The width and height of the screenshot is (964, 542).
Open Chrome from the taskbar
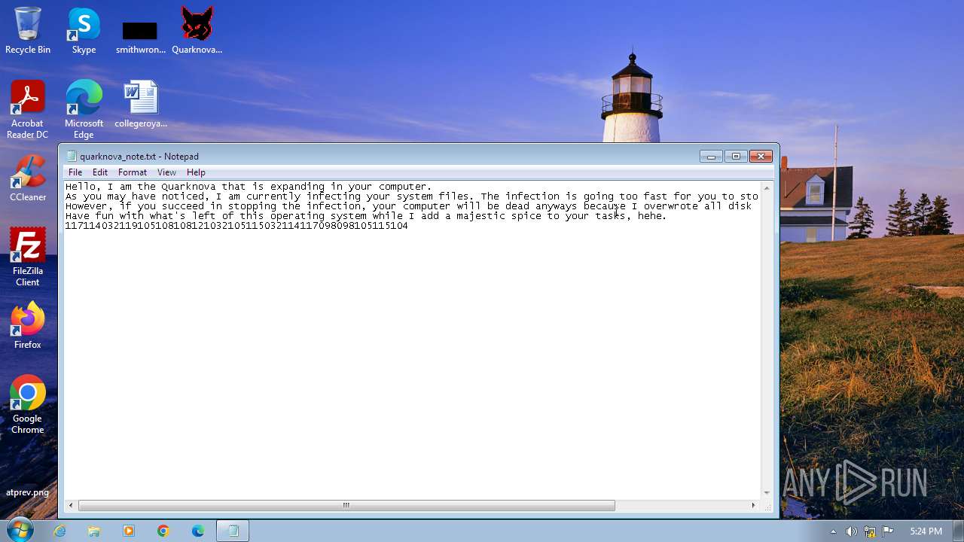pyautogui.click(x=163, y=531)
